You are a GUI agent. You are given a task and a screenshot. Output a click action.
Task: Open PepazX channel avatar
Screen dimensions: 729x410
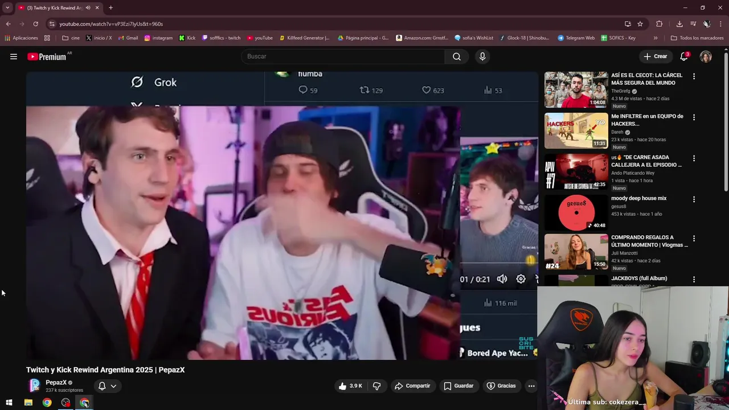pos(35,386)
